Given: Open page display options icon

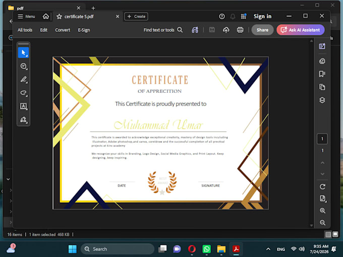Looking at the screenshot, I should [322, 199].
